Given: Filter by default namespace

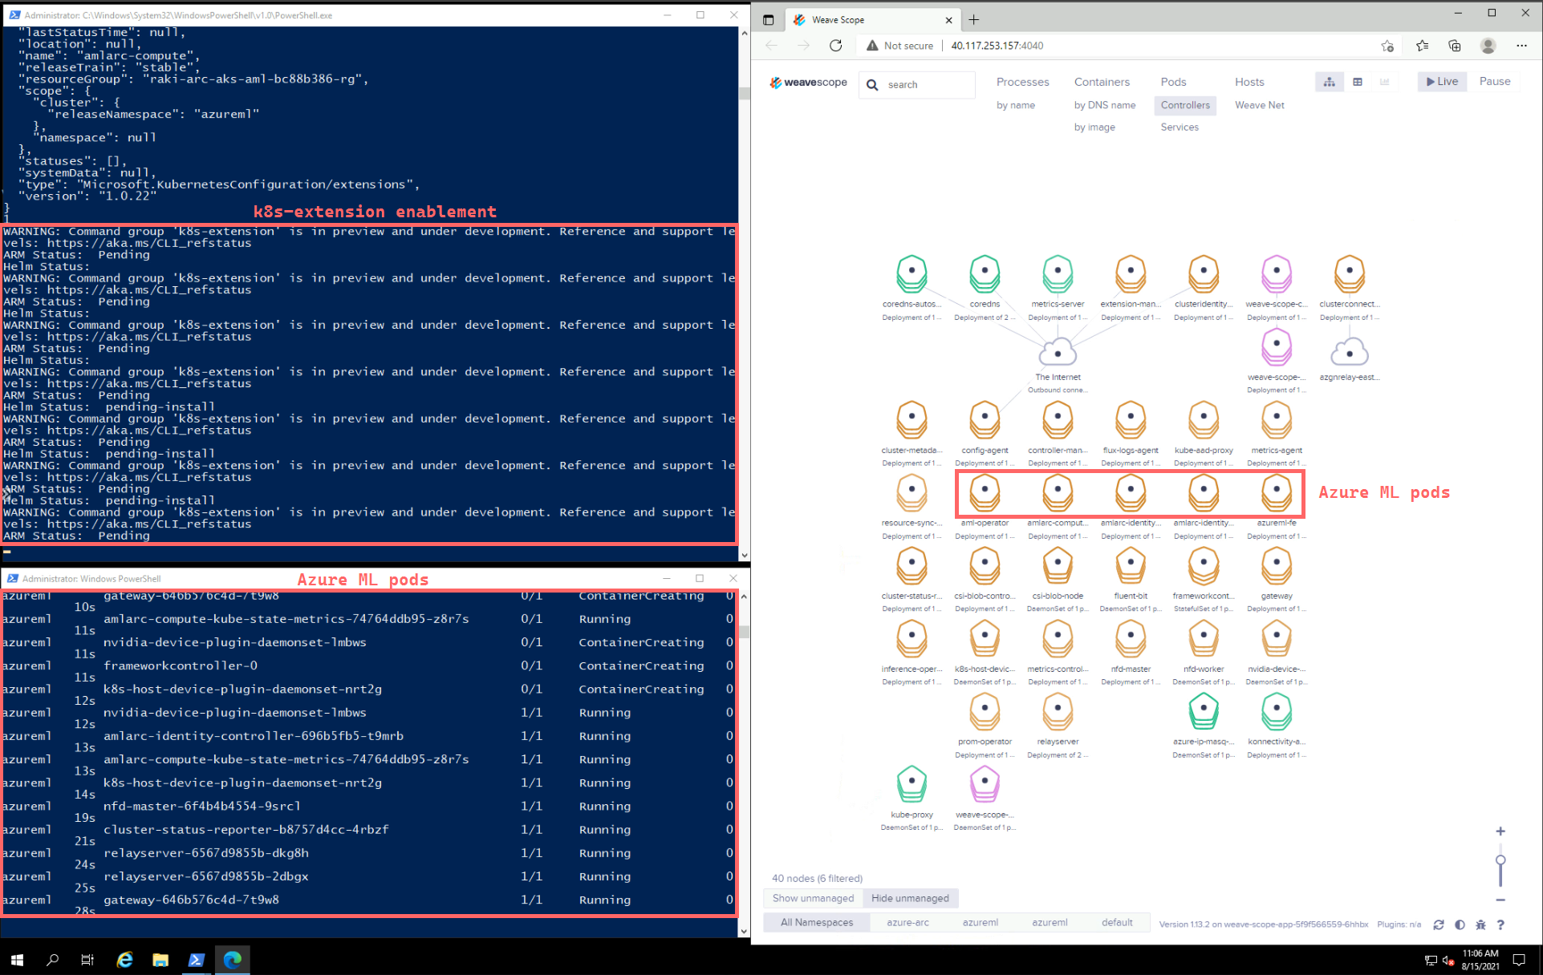Looking at the screenshot, I should pos(1117,922).
